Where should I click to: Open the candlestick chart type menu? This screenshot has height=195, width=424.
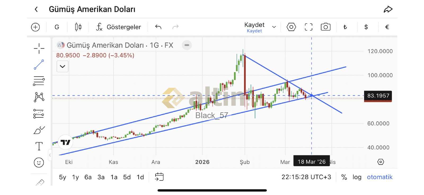[x=78, y=27]
